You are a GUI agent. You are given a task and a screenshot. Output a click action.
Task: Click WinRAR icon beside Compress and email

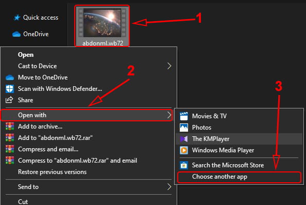point(10,149)
